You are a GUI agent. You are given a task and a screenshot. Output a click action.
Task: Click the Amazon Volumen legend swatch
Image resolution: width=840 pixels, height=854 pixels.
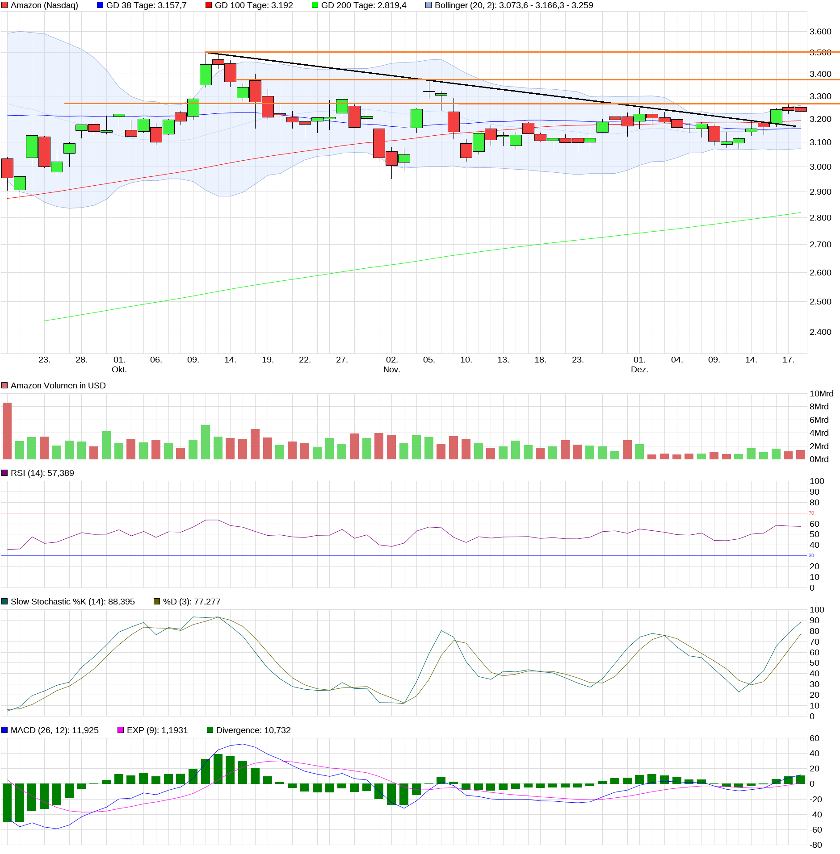pos(4,385)
